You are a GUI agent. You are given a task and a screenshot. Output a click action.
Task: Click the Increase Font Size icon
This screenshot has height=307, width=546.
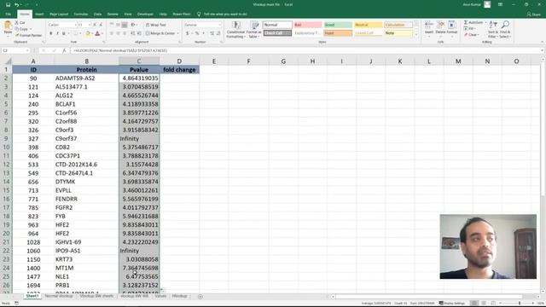pyautogui.click(x=95, y=25)
